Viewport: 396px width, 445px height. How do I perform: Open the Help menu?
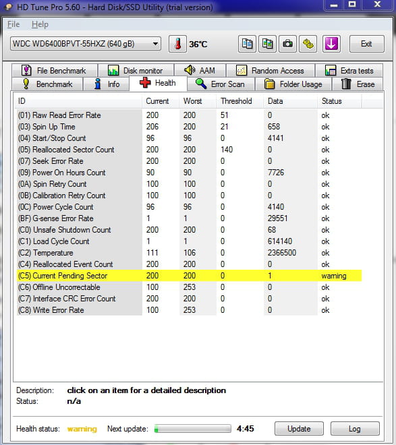tap(40, 24)
